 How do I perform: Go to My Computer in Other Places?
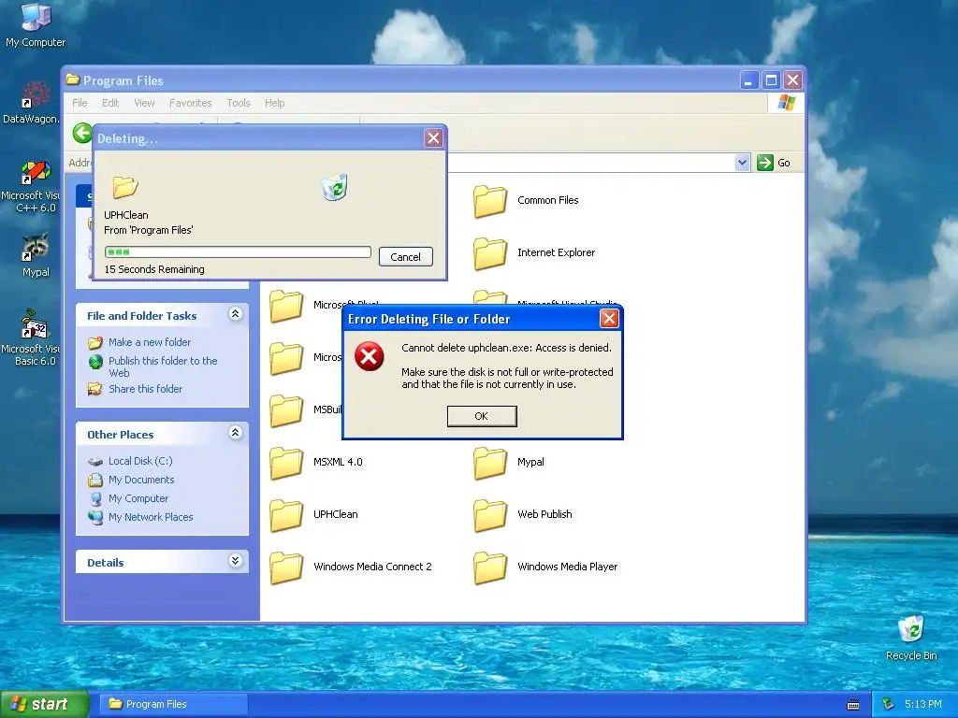138,498
